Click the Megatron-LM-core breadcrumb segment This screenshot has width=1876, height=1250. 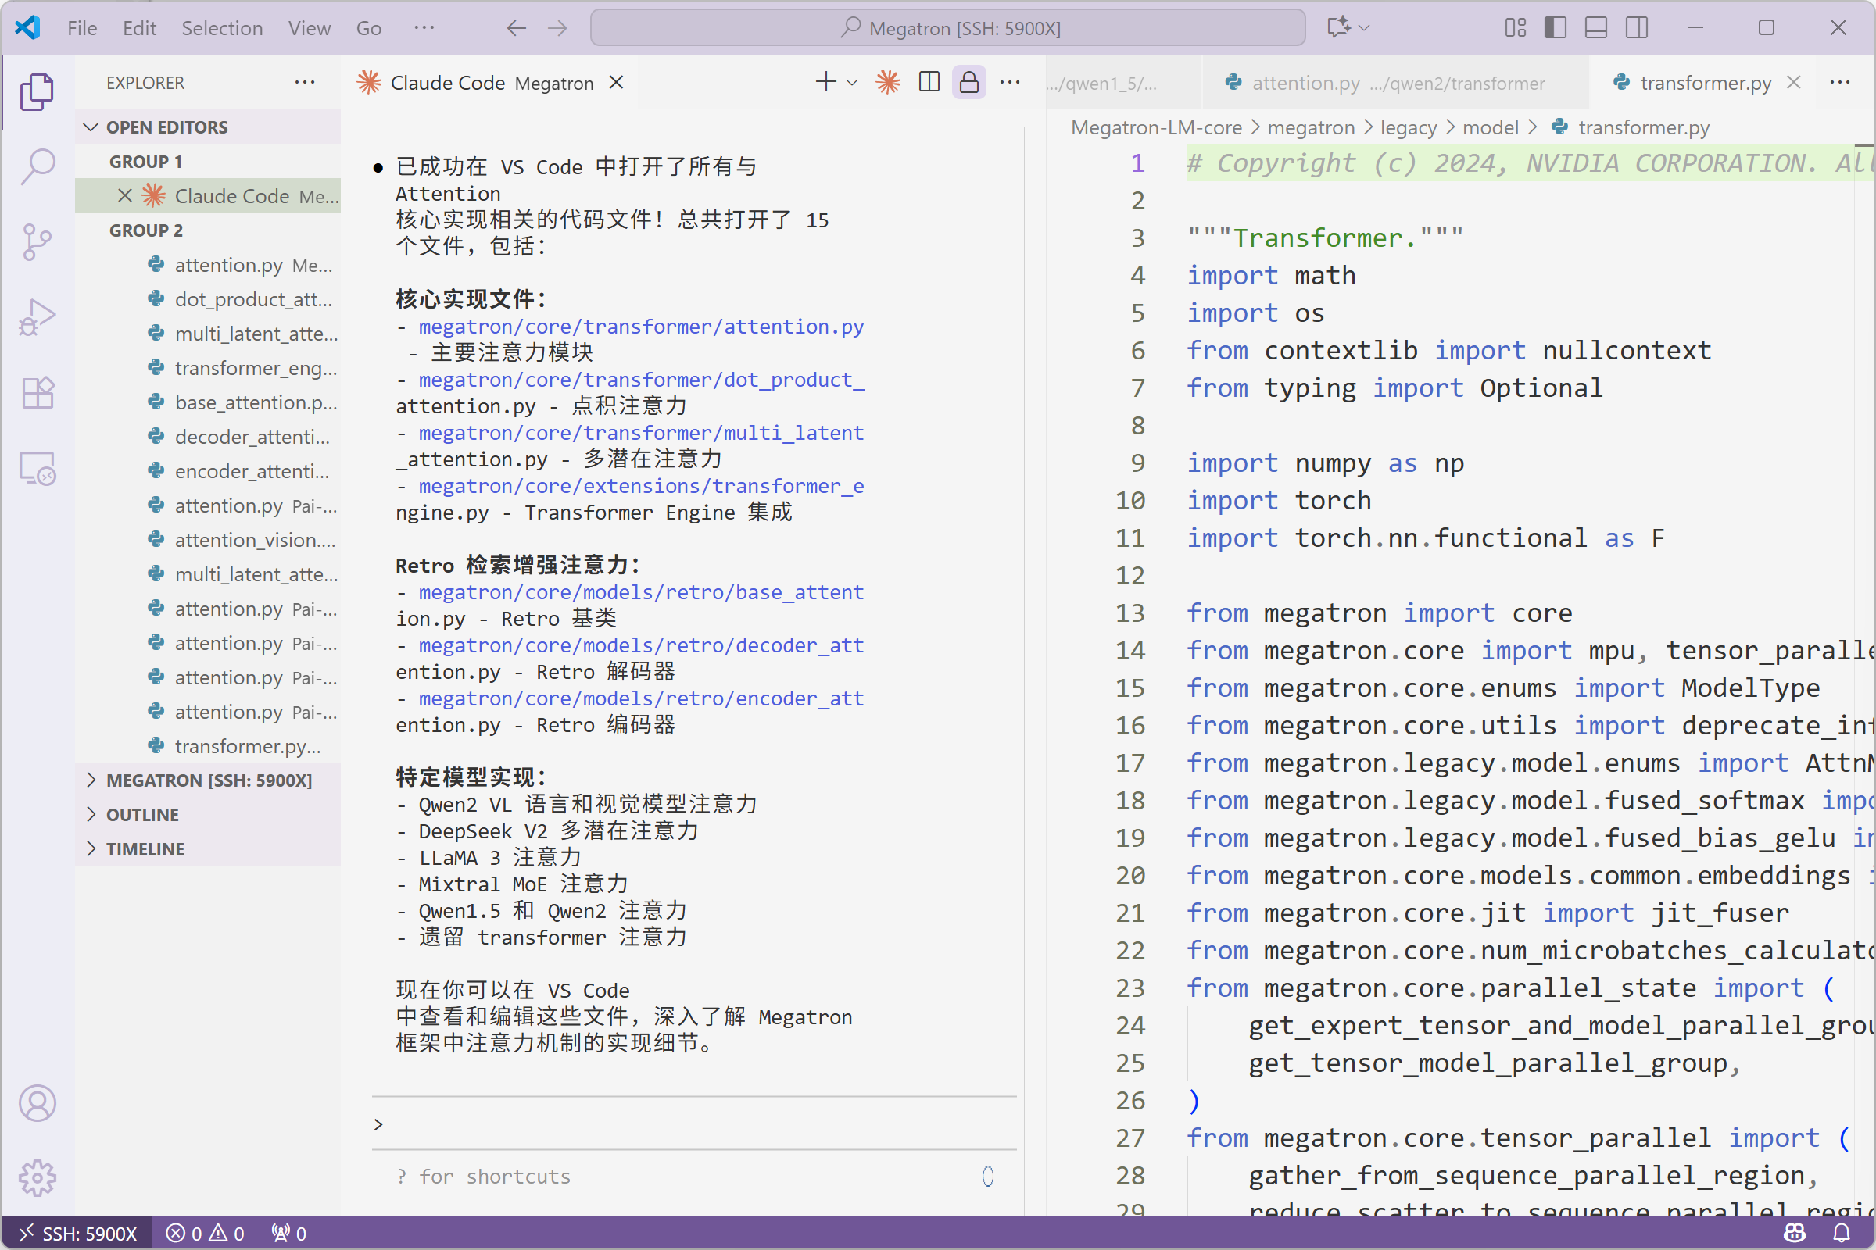coord(1156,127)
